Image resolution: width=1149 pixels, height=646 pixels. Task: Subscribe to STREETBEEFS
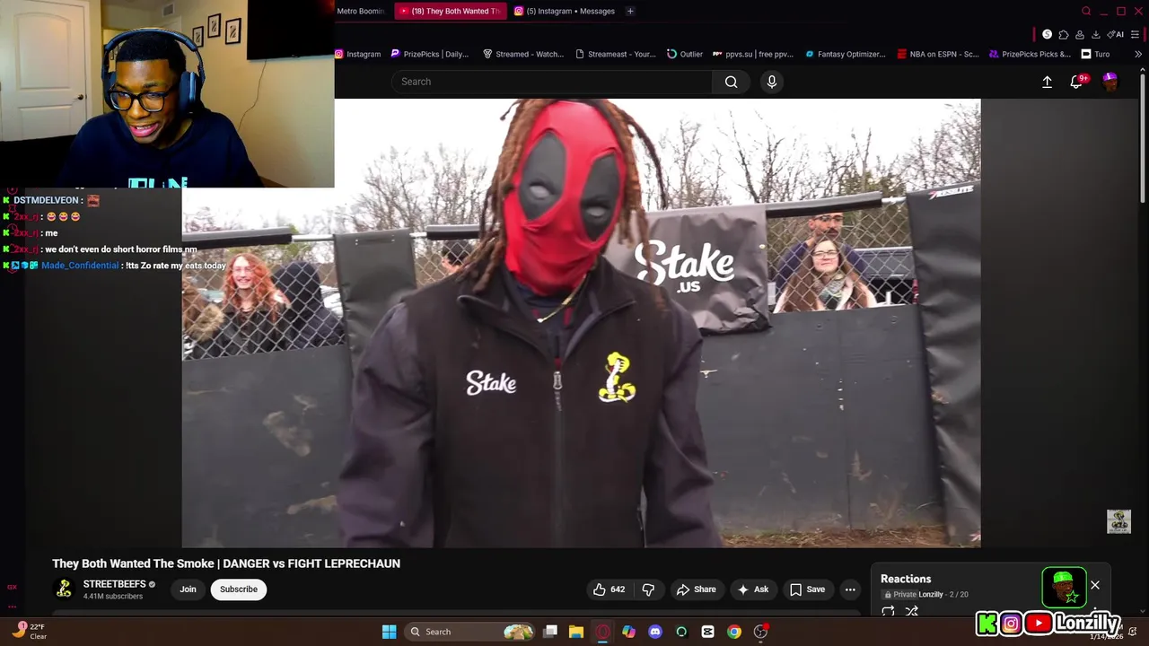point(239,589)
